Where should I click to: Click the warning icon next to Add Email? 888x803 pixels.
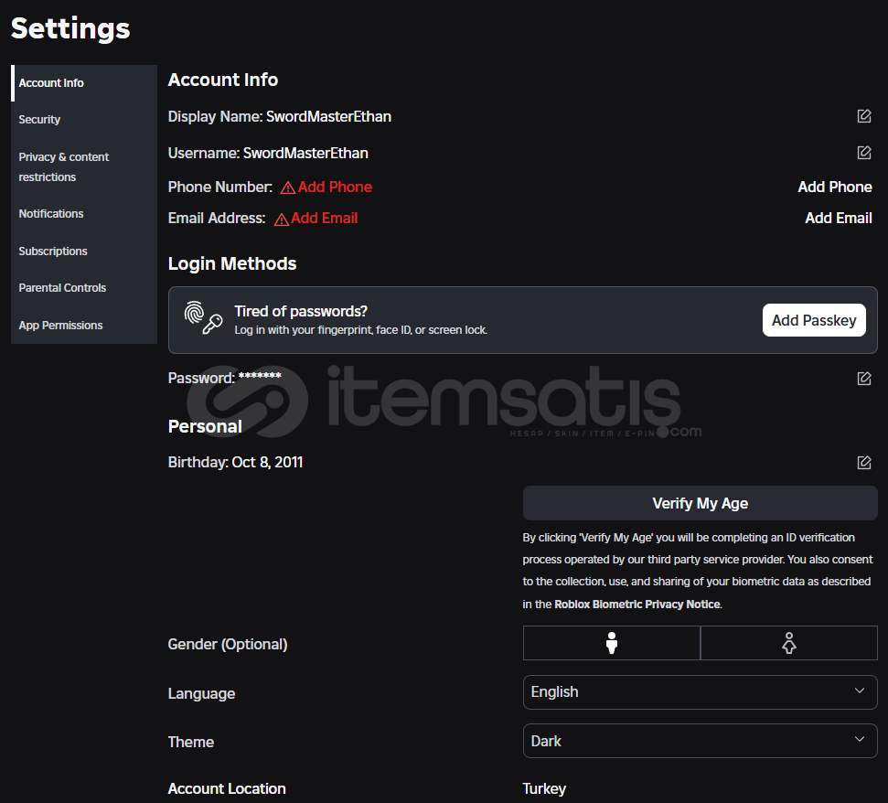pos(282,219)
